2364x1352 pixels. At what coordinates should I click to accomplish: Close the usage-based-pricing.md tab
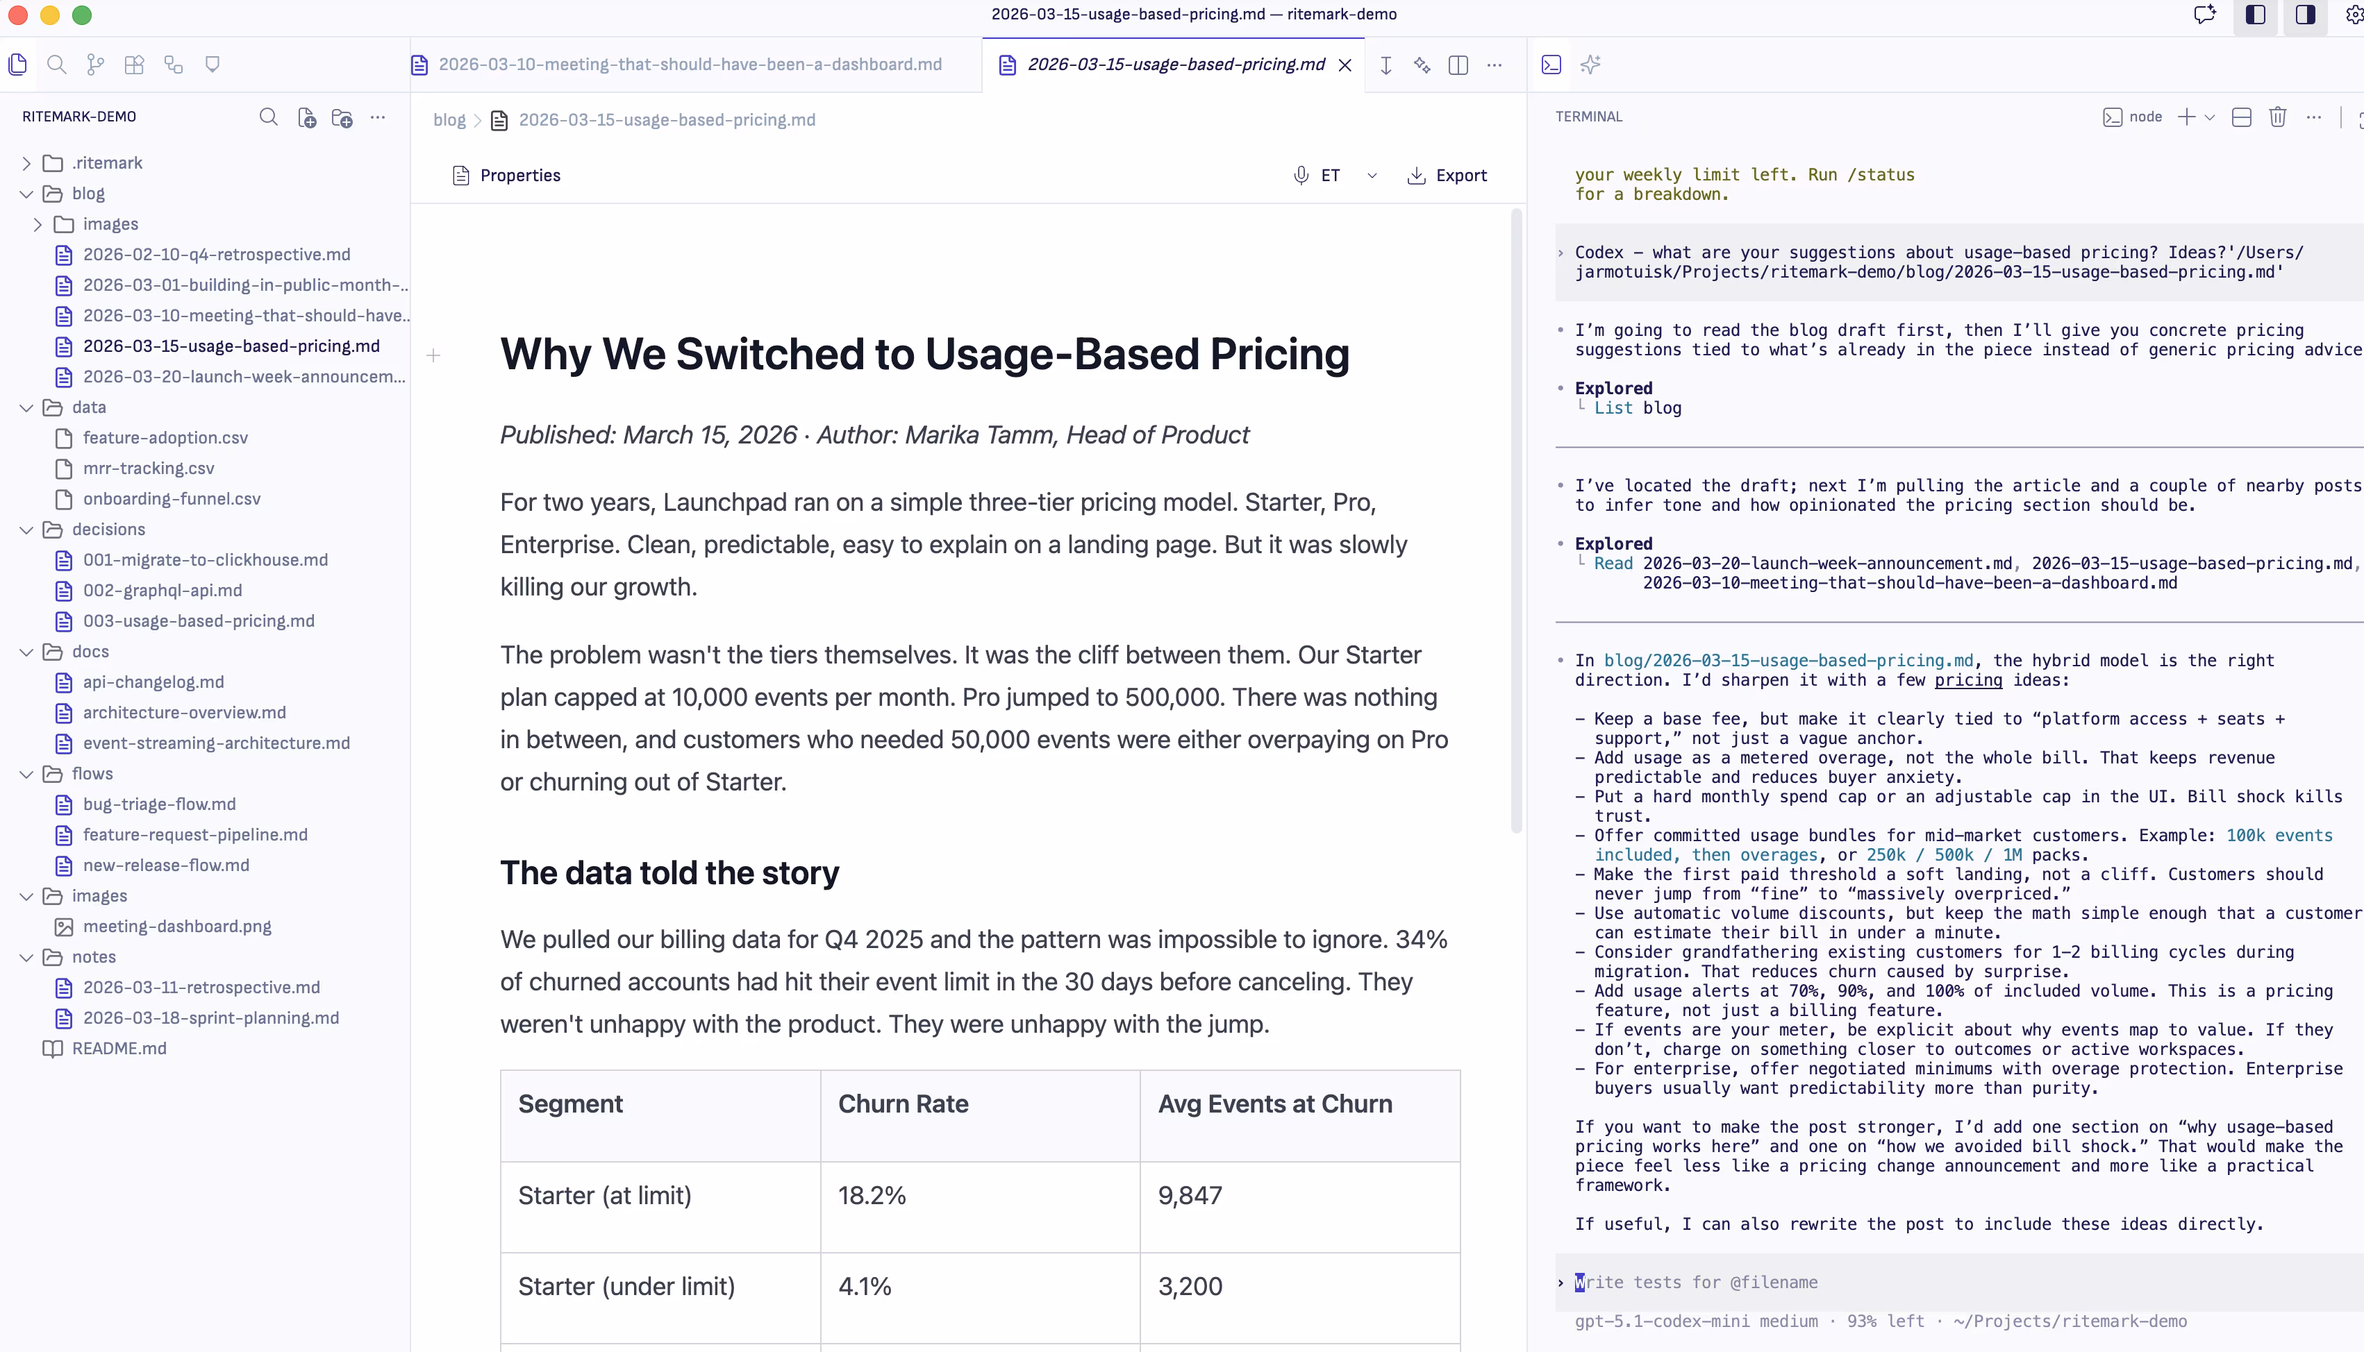click(1344, 65)
